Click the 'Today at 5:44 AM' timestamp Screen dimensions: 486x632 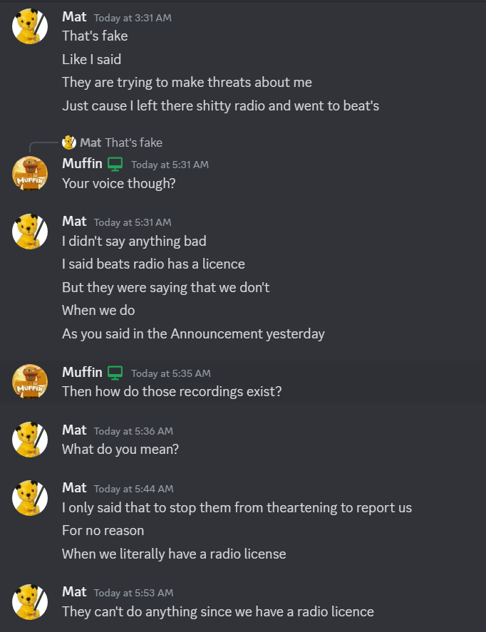click(x=133, y=489)
